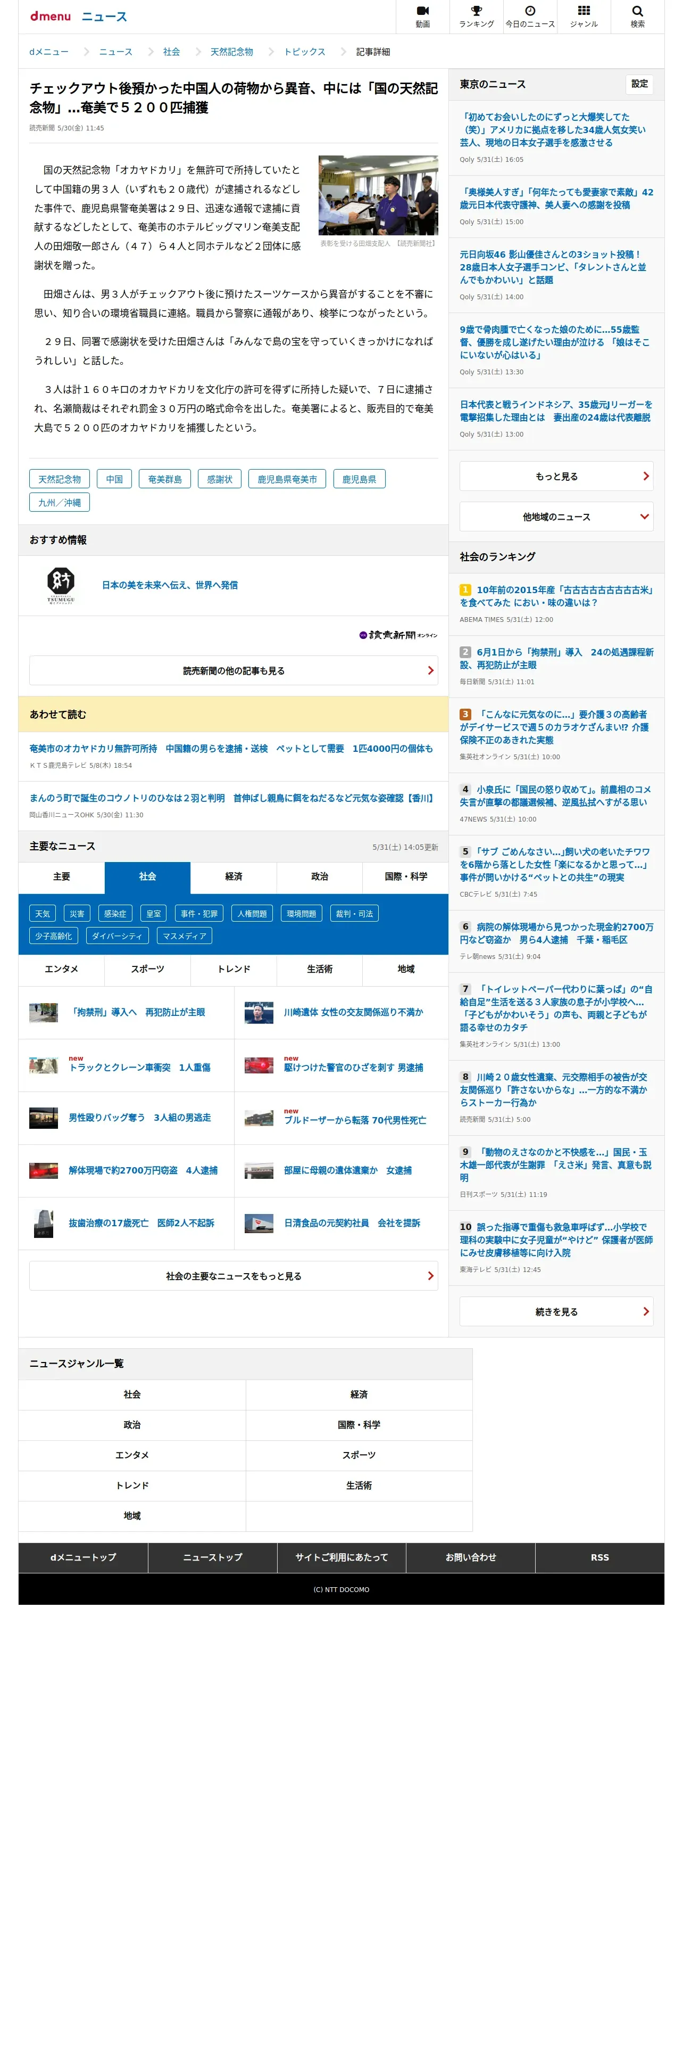Select the 地域 news tab
The height and width of the screenshot is (2051, 683).
405,969
